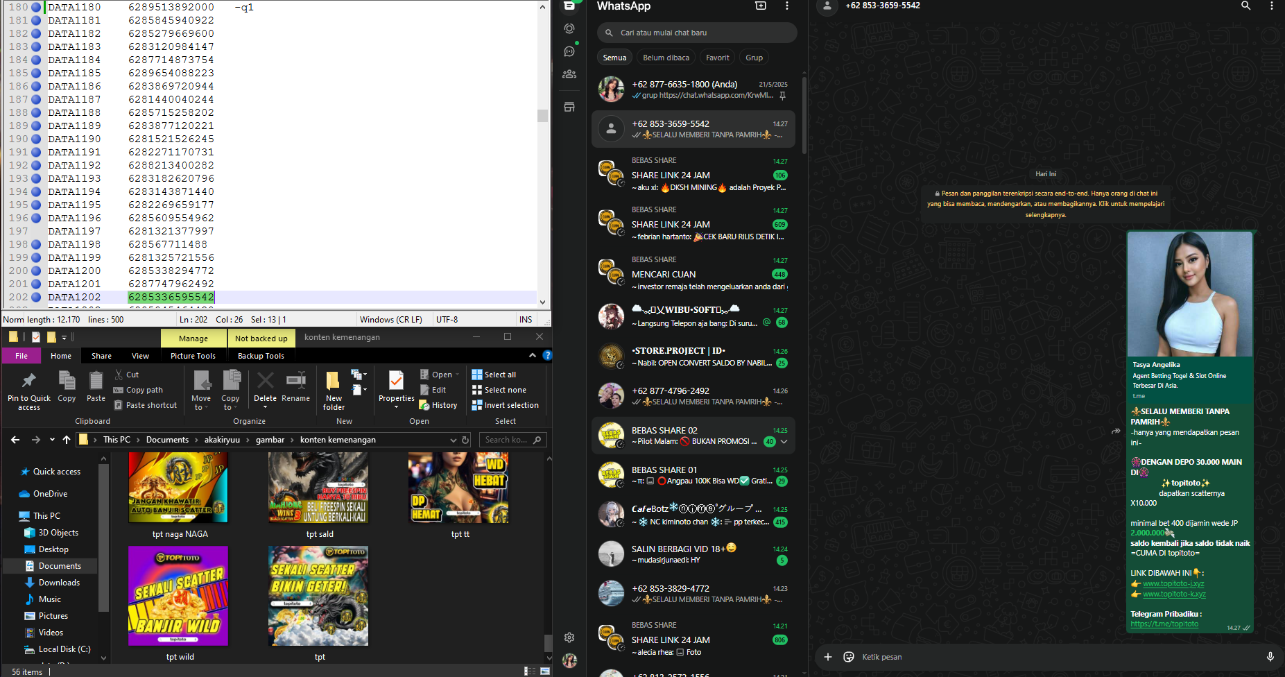Click History in Explorer Open group
The image size is (1285, 677).
(x=438, y=405)
